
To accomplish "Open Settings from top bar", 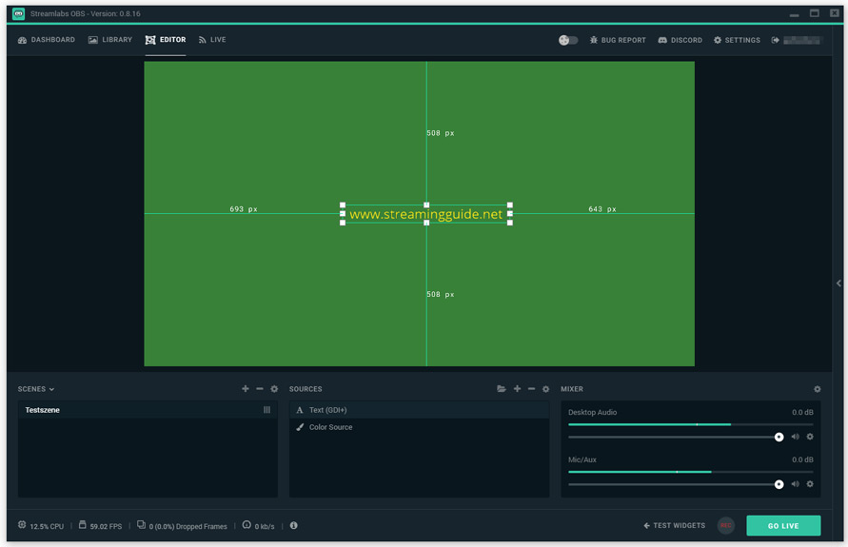I will (x=737, y=40).
